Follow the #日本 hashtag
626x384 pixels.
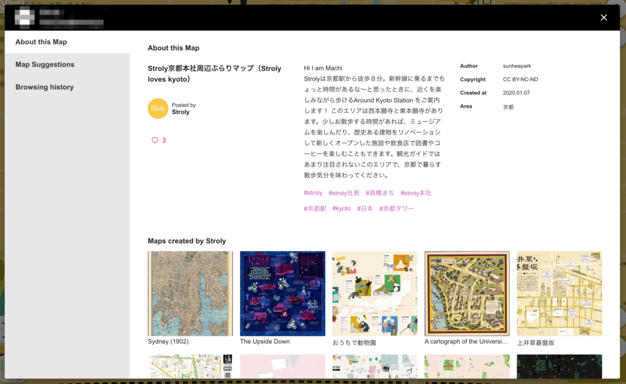point(365,209)
